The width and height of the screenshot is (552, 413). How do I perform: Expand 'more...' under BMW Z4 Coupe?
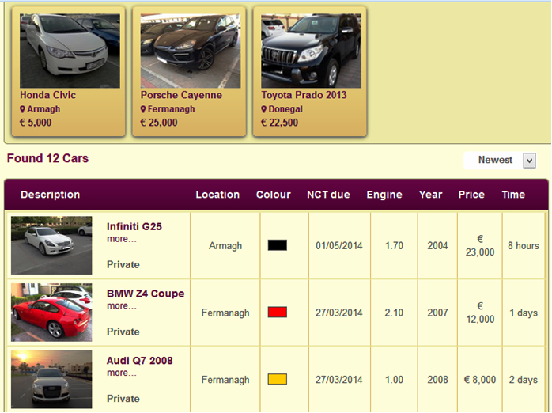point(122,306)
